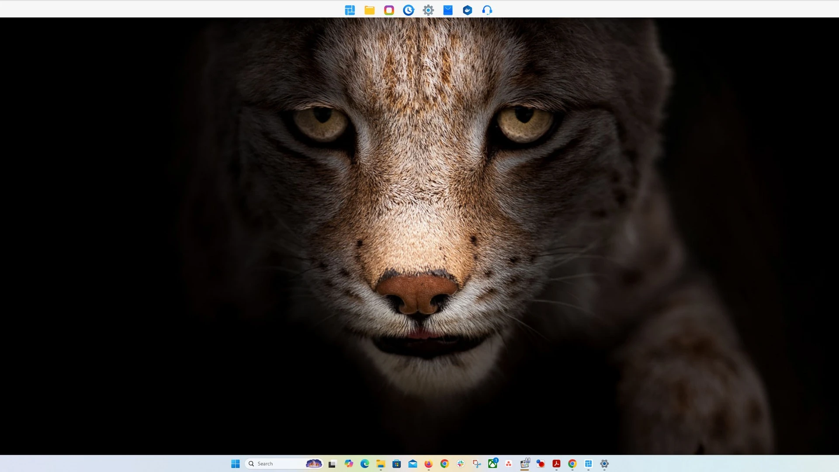Click the blue clock backup icon
The width and height of the screenshot is (839, 472).
point(409,10)
